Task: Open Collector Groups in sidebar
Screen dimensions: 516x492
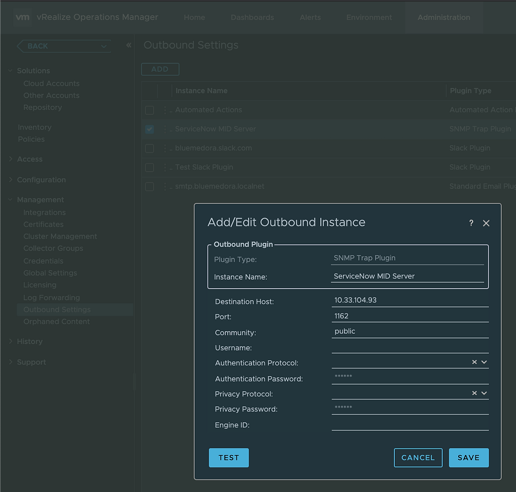Action: click(53, 248)
